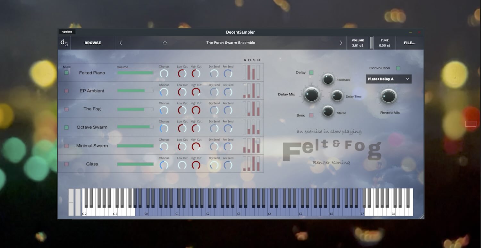The width and height of the screenshot is (481, 248).
Task: Click the Felted Piano Chorus knob
Action: (x=164, y=73)
